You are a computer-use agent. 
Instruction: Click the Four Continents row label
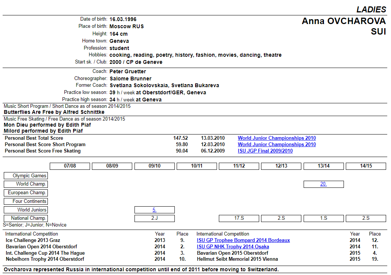point(26,201)
